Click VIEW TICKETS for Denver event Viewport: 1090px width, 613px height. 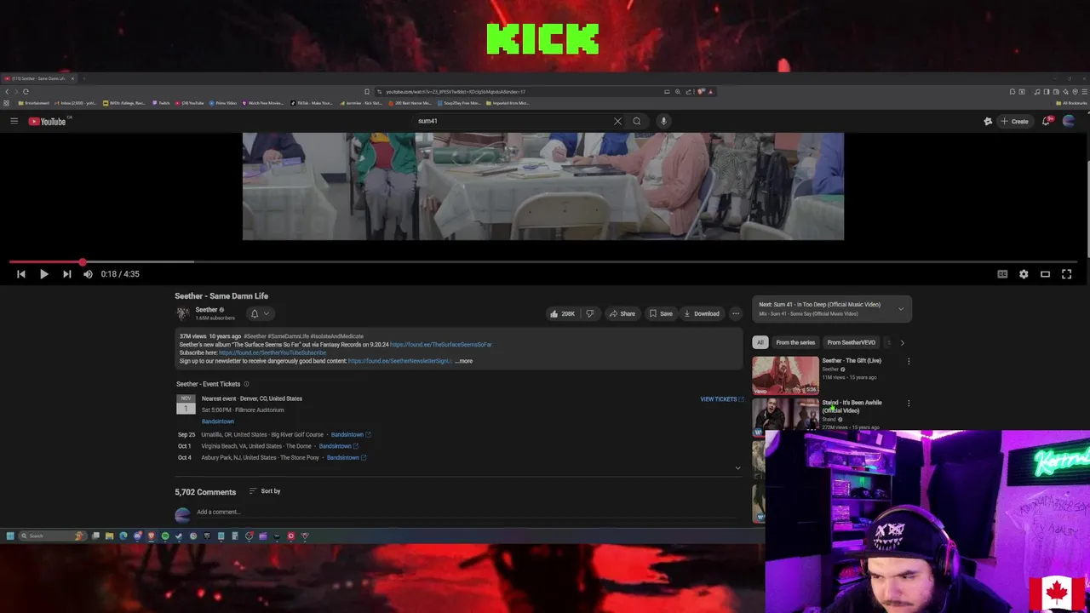click(x=721, y=399)
